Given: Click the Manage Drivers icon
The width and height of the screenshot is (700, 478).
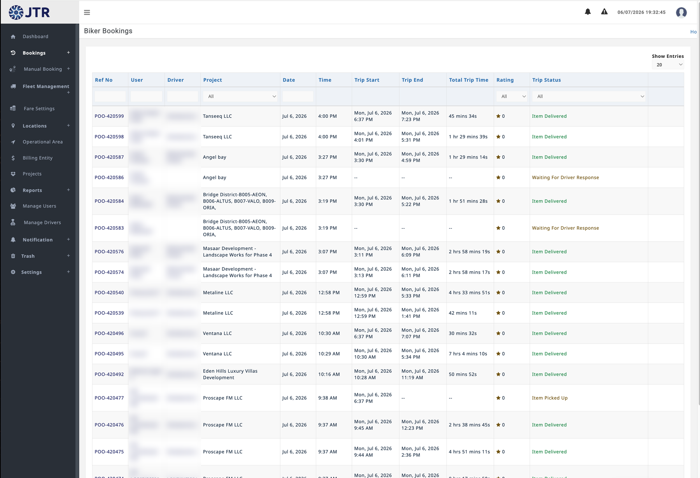Looking at the screenshot, I should pyautogui.click(x=13, y=222).
